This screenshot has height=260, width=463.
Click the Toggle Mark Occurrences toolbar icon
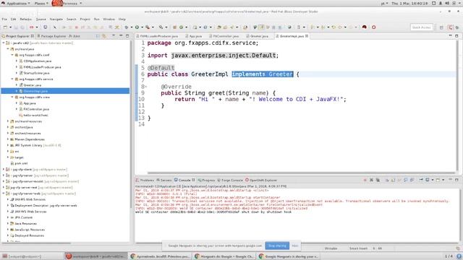click(x=261, y=27)
